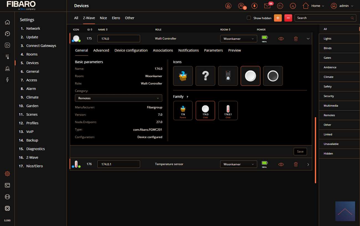Click the orange vertical scrollbar
Viewport: 360px width, 226px height.
[x=315, y=150]
